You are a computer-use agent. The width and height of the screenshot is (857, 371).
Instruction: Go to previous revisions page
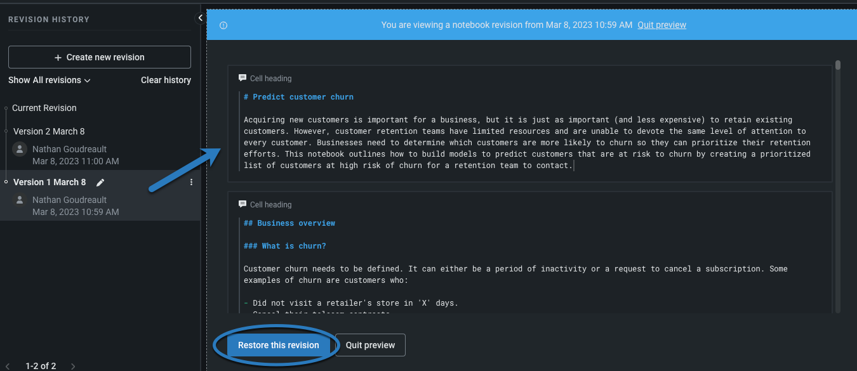(9, 366)
